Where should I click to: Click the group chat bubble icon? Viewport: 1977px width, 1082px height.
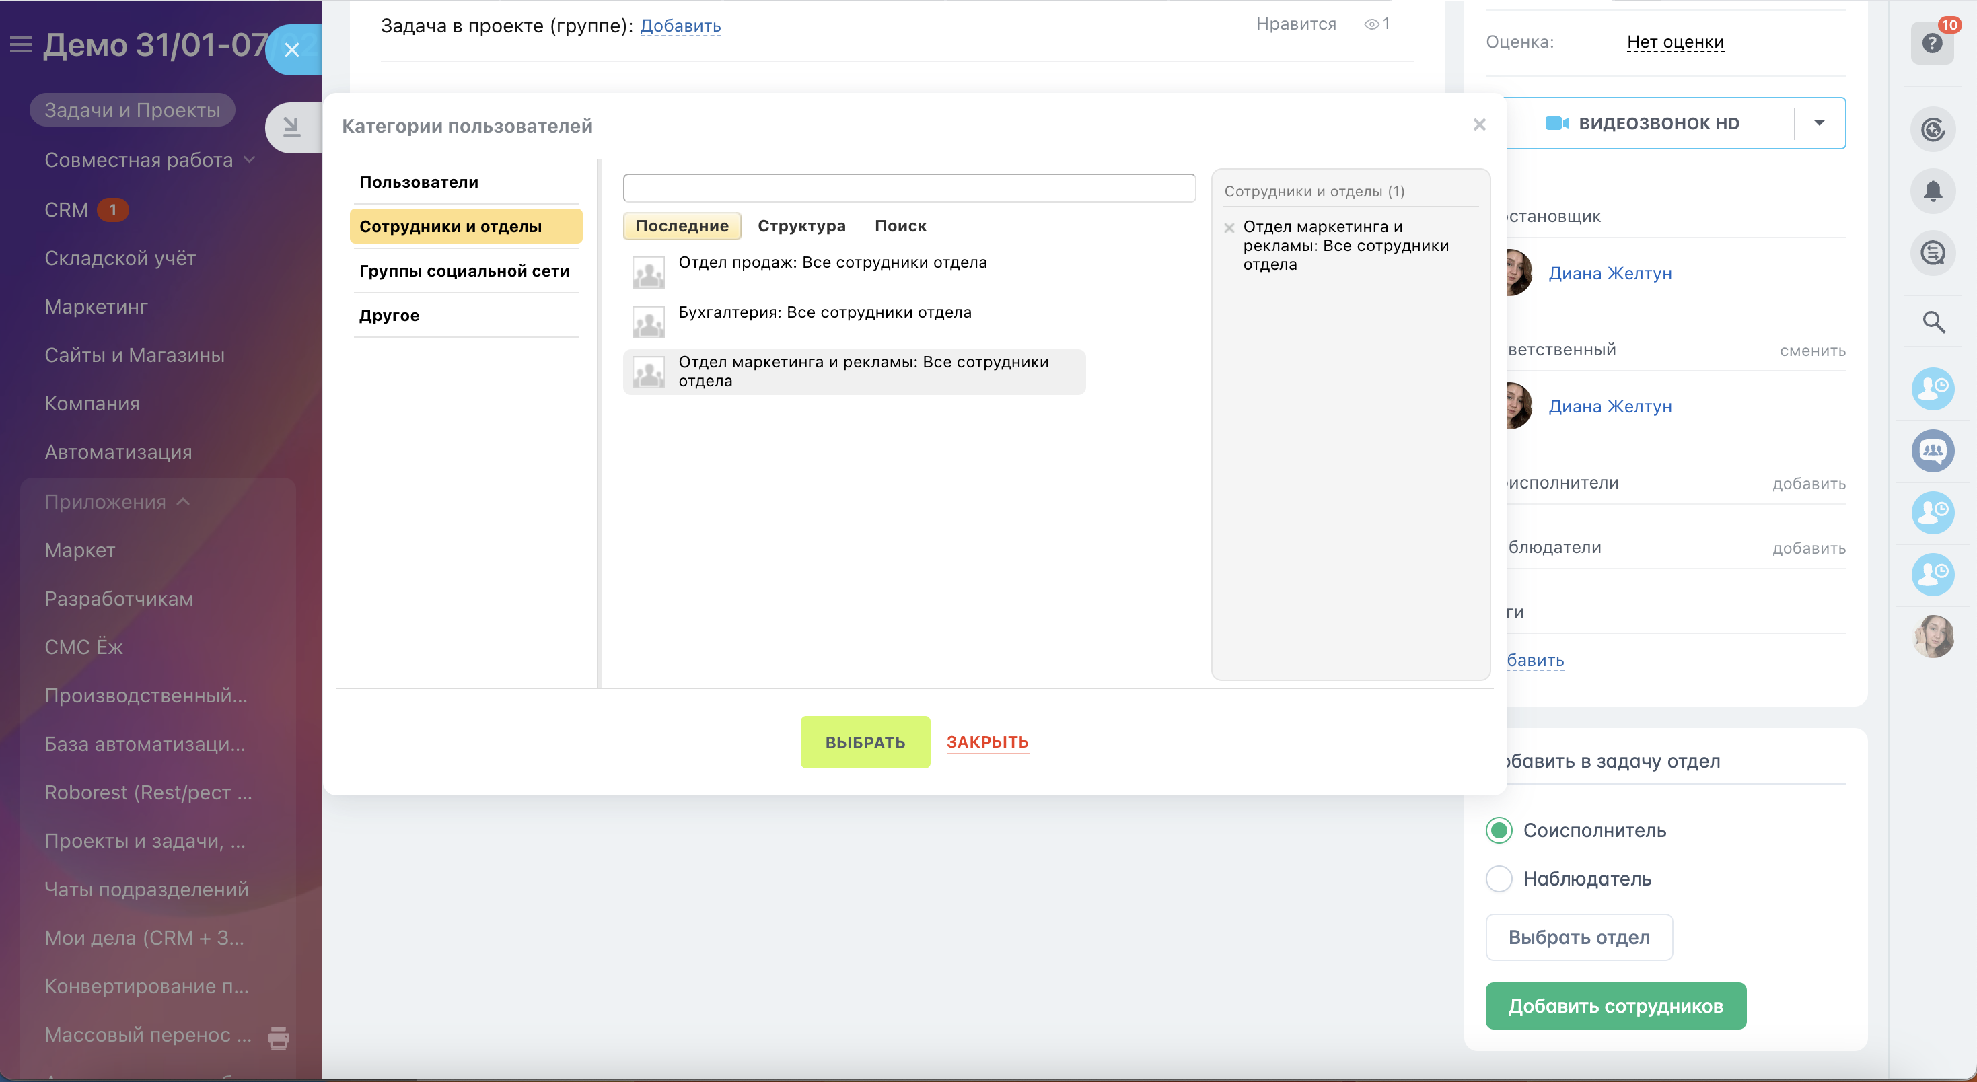tap(1933, 450)
